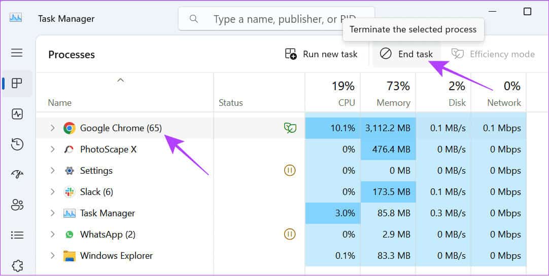Click the Settings suspended pause status icon
549x276 pixels.
point(290,171)
